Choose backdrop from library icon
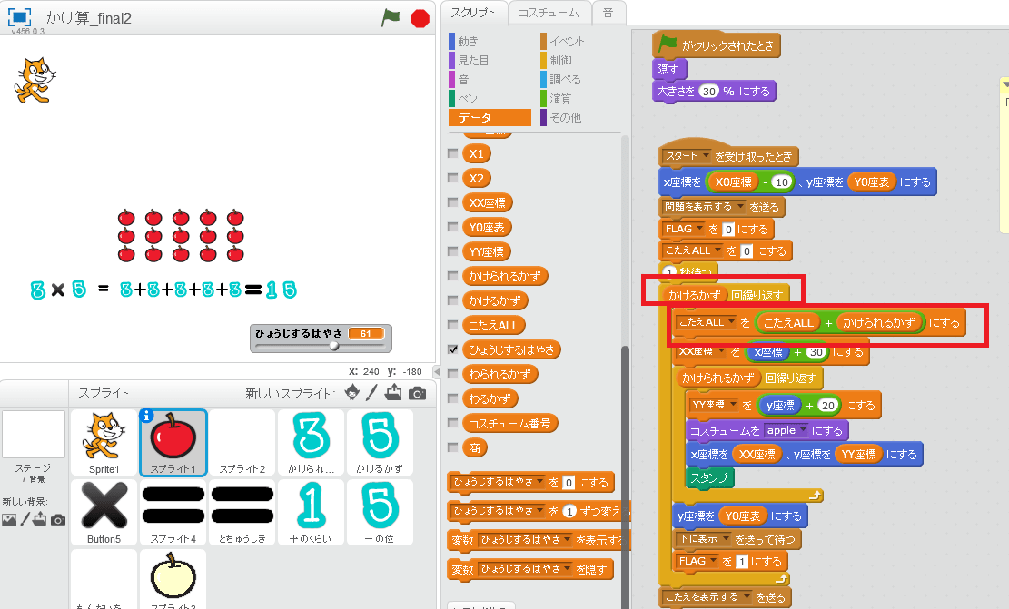 click(9, 519)
